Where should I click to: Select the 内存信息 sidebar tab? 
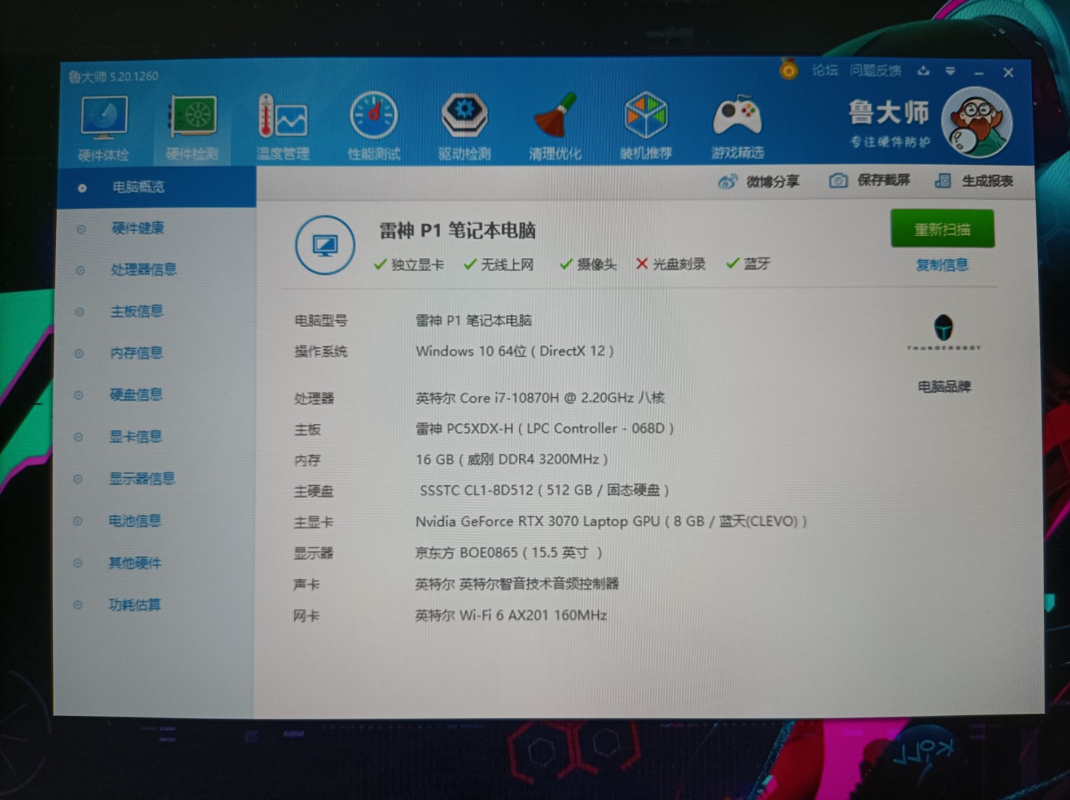coord(154,353)
